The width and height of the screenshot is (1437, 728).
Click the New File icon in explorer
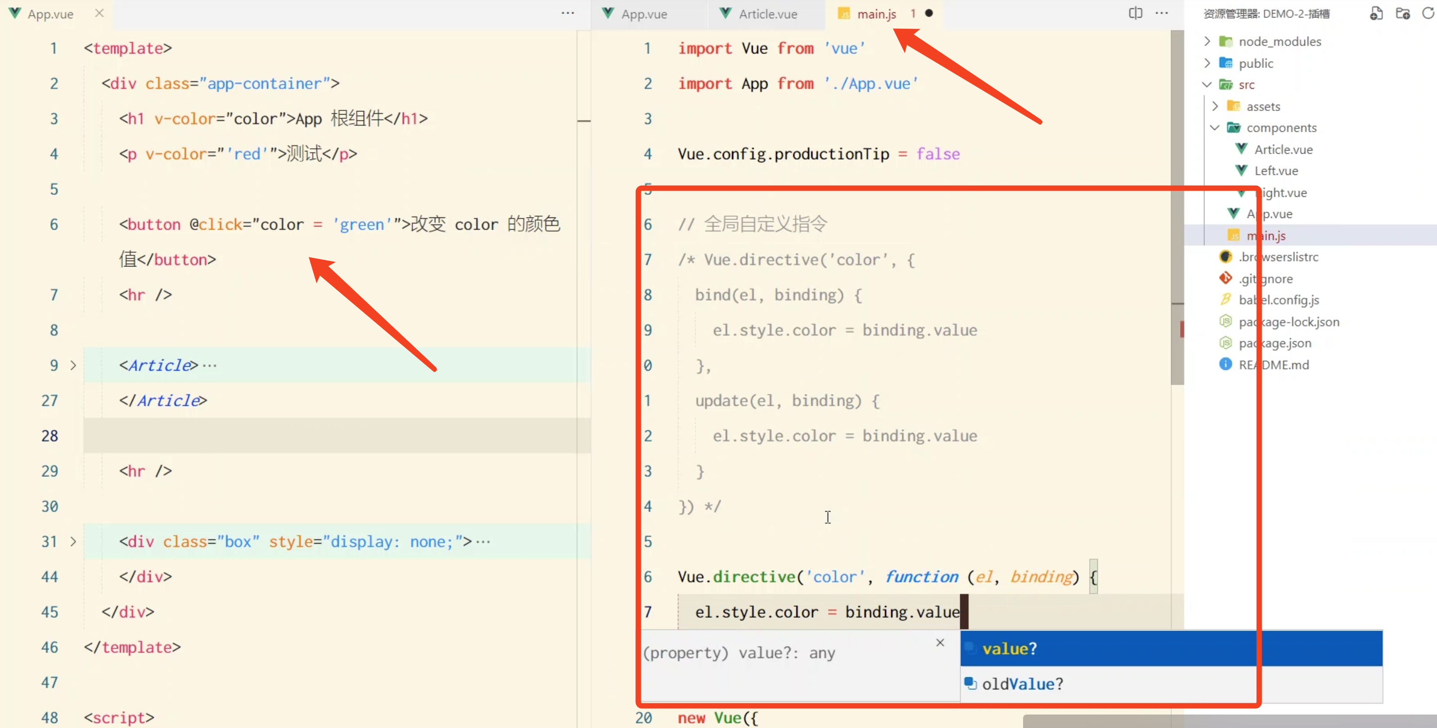(x=1376, y=13)
